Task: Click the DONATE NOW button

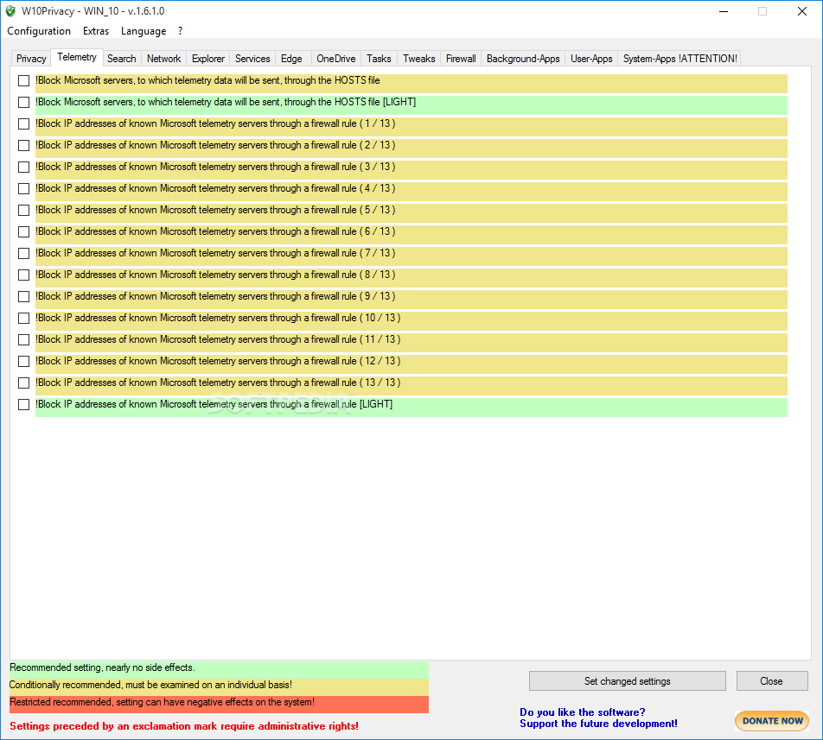Action: click(772, 721)
